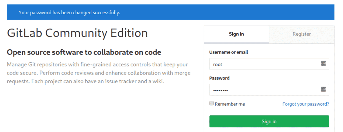Click the Password label above the field

pos(219,78)
